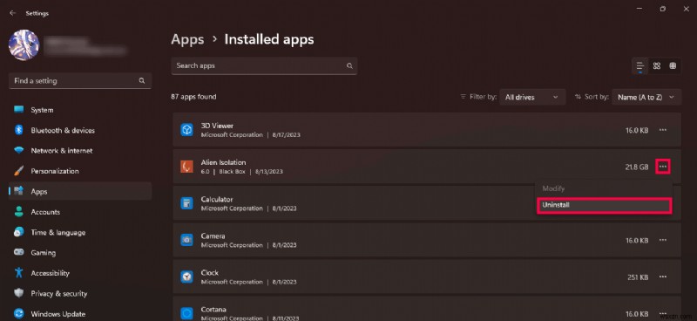
Task: Open Bluetooth & devices settings
Action: (80, 131)
